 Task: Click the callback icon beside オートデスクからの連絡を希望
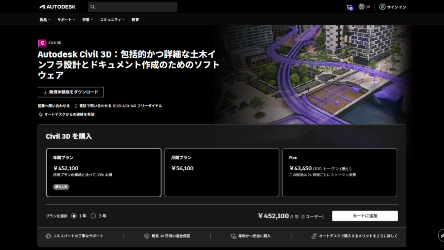click(40, 114)
